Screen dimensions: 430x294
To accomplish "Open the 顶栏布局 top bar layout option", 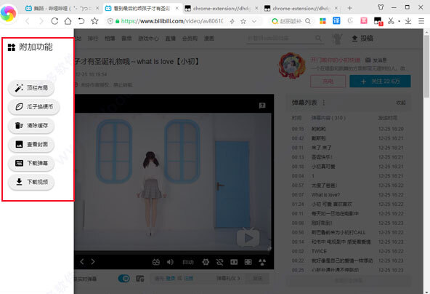I will coord(31,88).
